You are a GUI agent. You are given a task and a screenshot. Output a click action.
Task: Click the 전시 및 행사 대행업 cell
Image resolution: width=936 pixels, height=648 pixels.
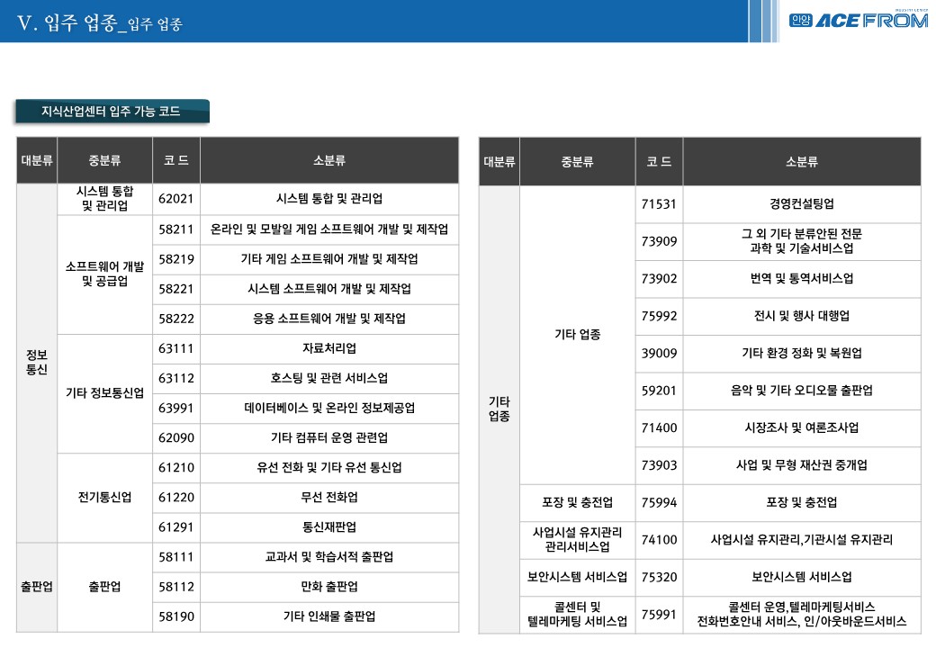801,316
